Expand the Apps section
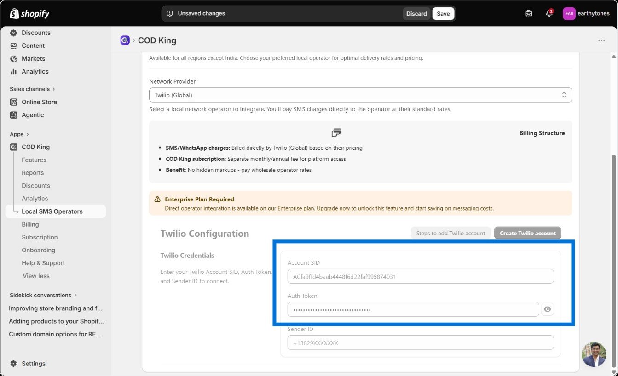618x376 pixels. click(x=19, y=134)
